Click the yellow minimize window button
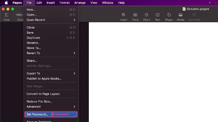 [8, 9]
